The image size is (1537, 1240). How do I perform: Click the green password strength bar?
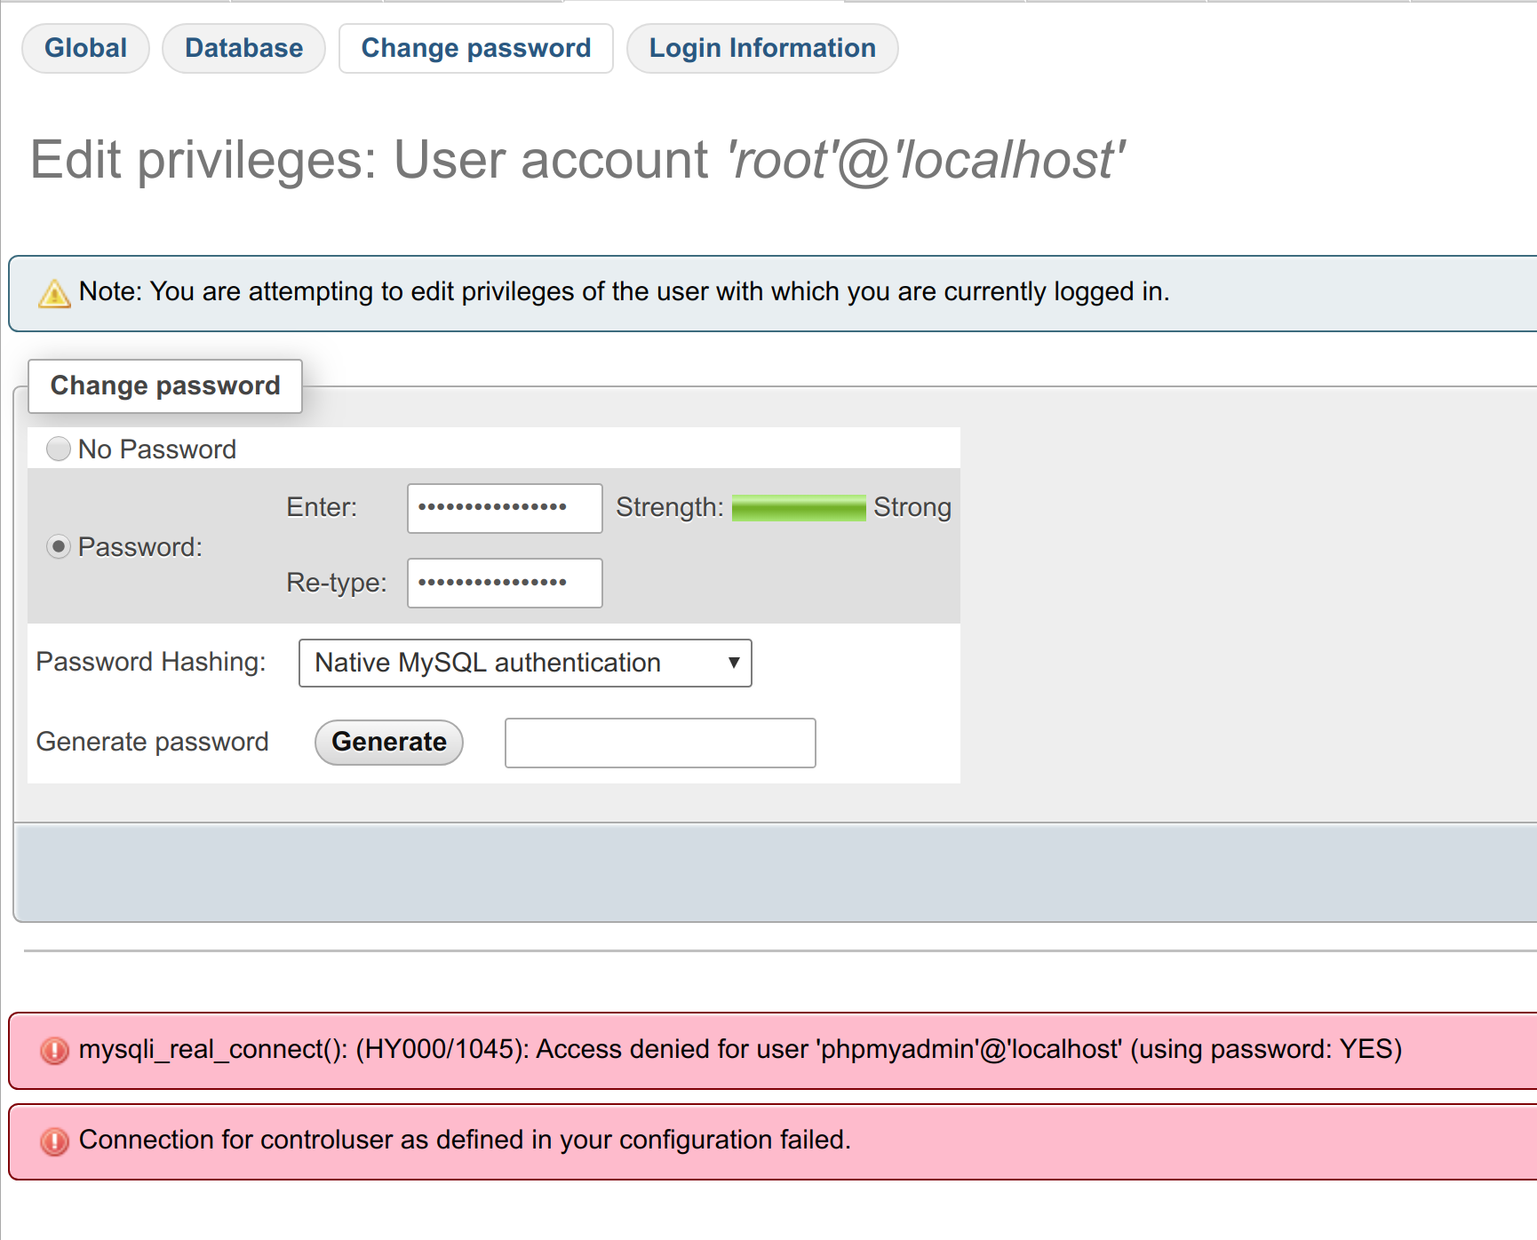799,508
